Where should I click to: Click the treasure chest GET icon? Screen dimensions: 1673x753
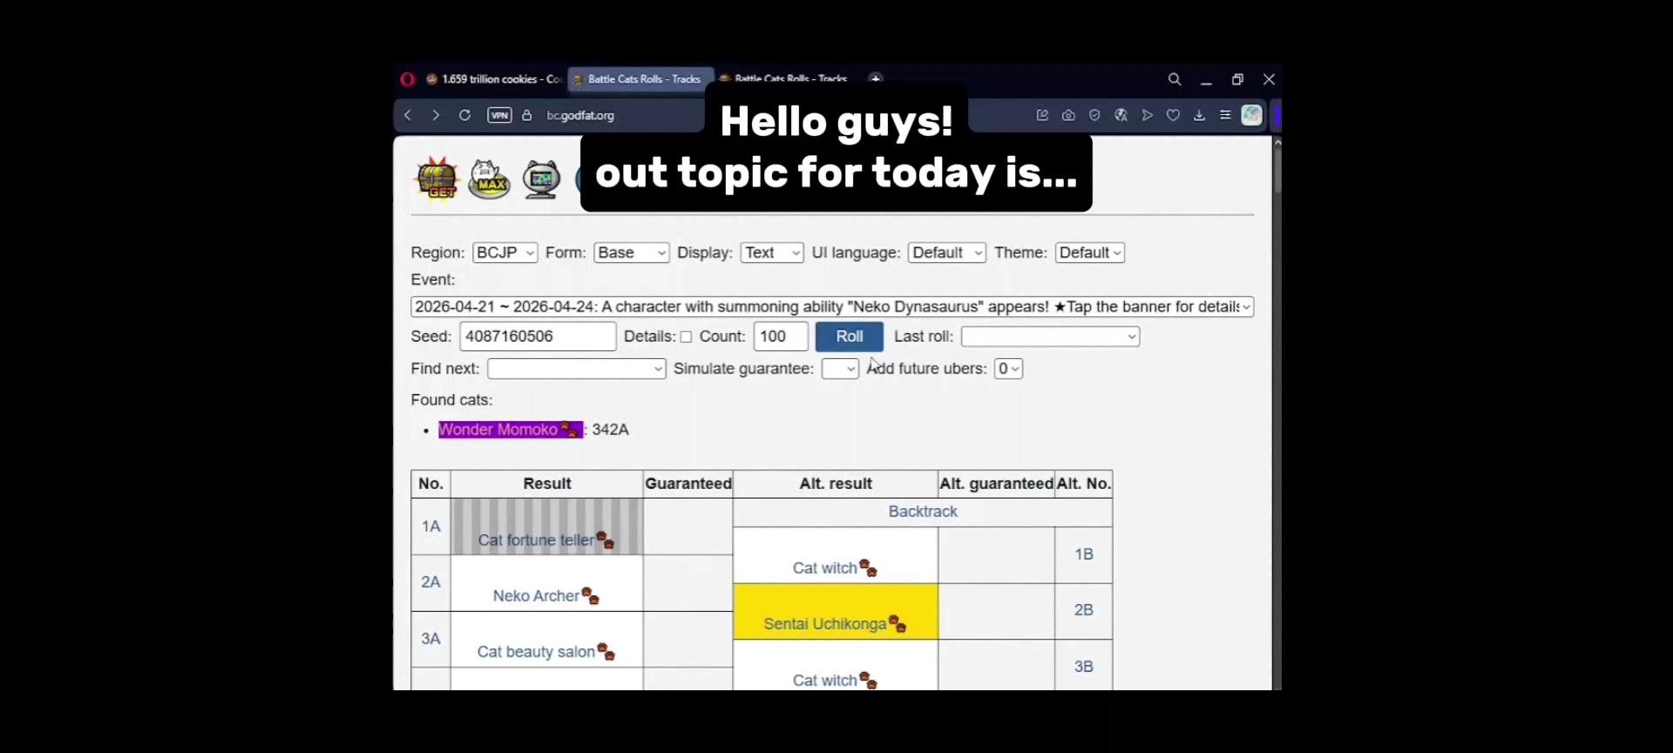[437, 178]
